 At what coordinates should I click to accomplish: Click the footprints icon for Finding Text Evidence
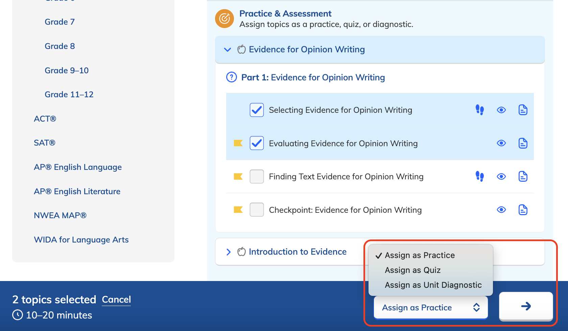(x=480, y=176)
